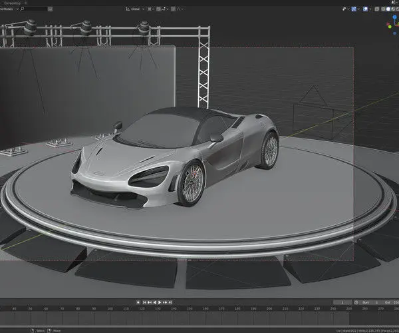
Task: Toggle the viewport gizmos button
Action: pos(354,9)
